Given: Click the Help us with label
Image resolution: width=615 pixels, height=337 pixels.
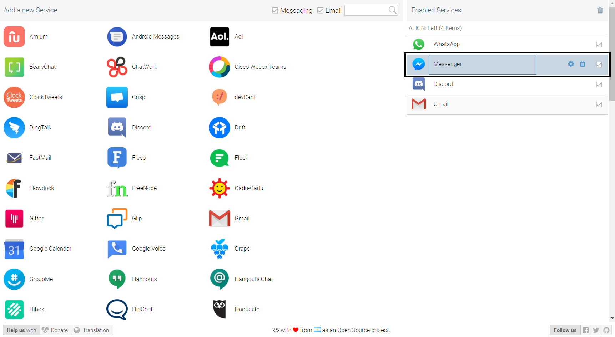Looking at the screenshot, I should (x=21, y=330).
